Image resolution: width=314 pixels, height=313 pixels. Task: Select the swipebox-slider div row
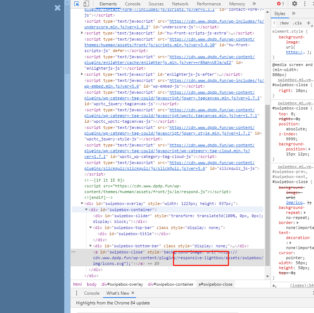(x=178, y=219)
